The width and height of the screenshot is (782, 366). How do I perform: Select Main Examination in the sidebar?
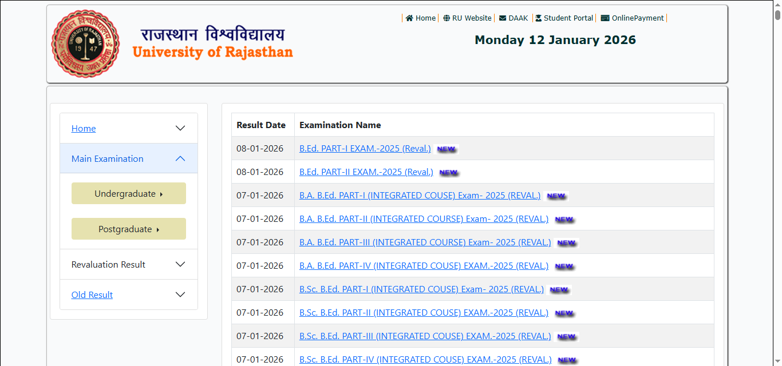click(107, 158)
